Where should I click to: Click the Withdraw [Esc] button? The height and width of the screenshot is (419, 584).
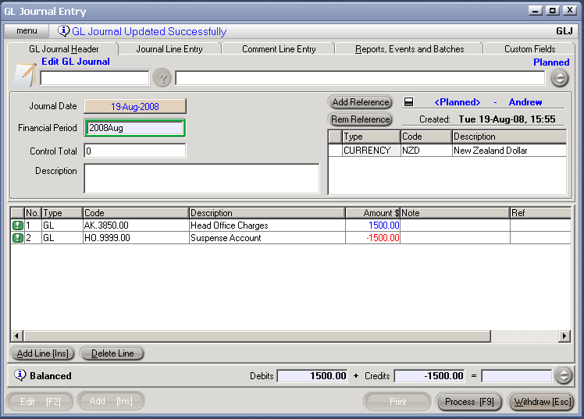pos(543,402)
